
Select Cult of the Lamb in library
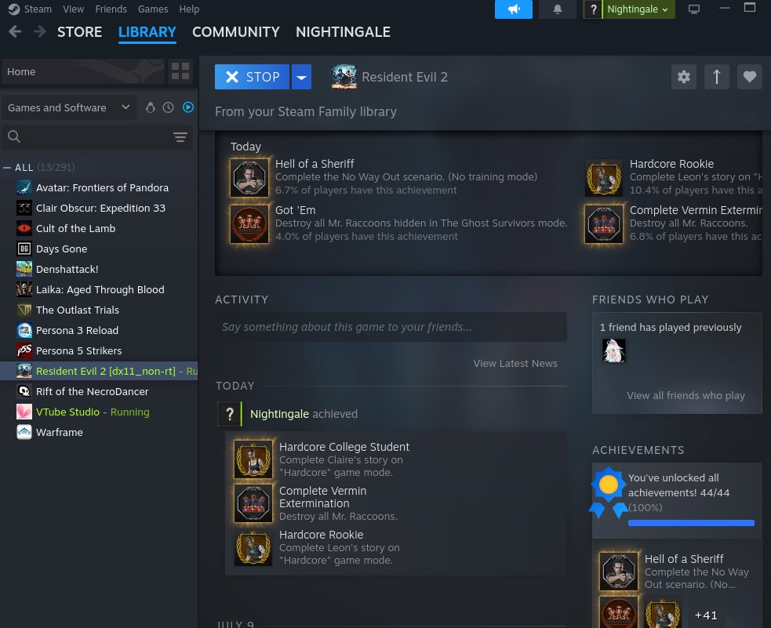pyautogui.click(x=99, y=228)
